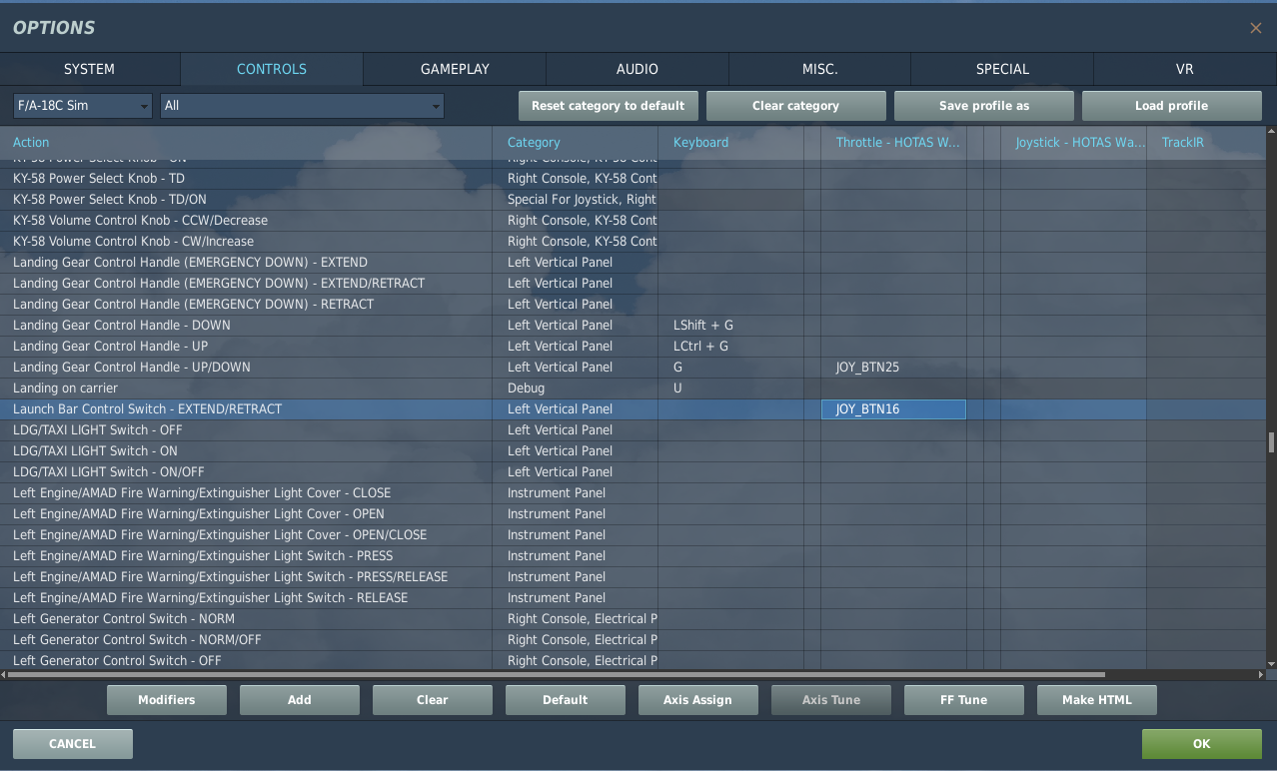This screenshot has height=771, width=1277.
Task: Select Landing Gear Handle (EMERGENCY DOWN) - EXTEND/RETRACT row
Action: [633, 284]
